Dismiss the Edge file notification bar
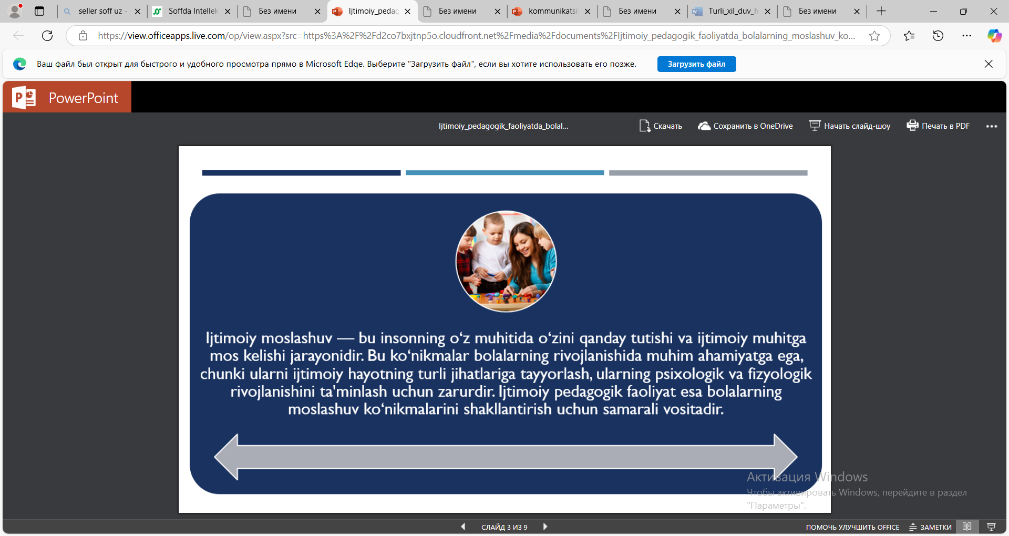 tap(988, 64)
